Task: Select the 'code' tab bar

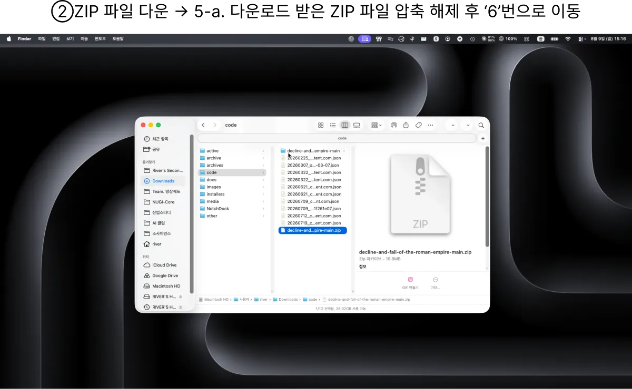Action: (x=337, y=138)
